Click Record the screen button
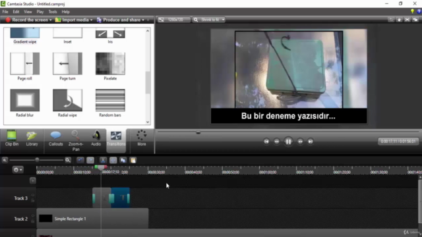The height and width of the screenshot is (237, 422). click(x=26, y=20)
